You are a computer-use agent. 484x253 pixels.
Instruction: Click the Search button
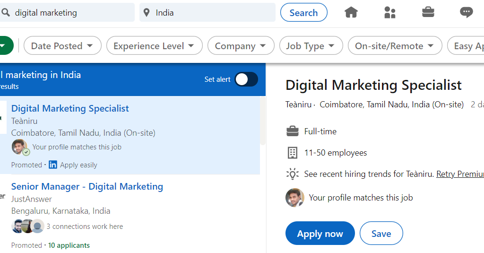[x=303, y=13]
